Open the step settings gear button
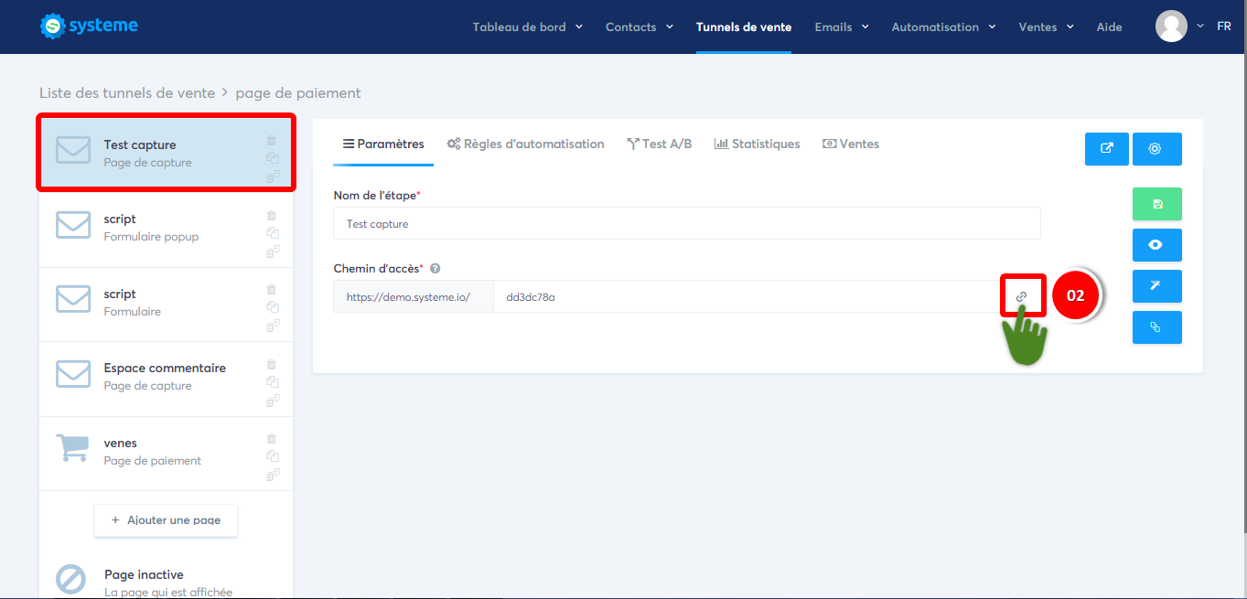This screenshot has width=1247, height=599. point(1157,149)
